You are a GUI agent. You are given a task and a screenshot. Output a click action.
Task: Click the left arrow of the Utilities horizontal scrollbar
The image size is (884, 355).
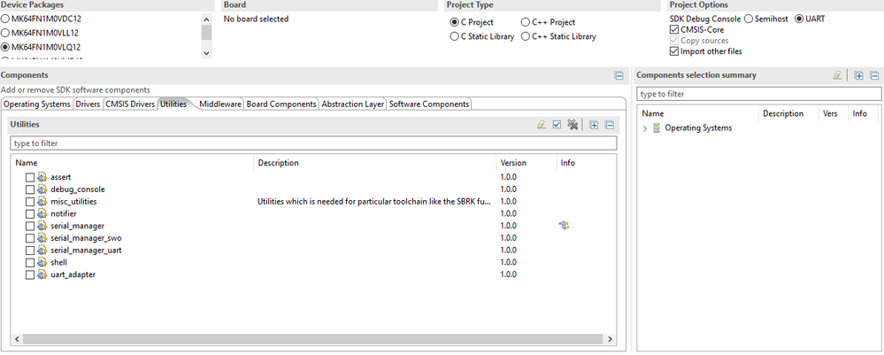click(x=16, y=339)
